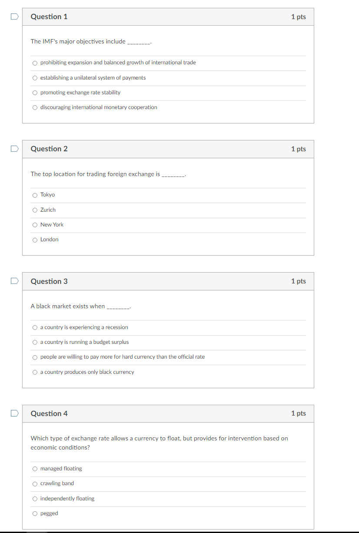Image resolution: width=359 pixels, height=533 pixels.
Task: Pick 'London' as the trading location
Action: click(x=35, y=240)
